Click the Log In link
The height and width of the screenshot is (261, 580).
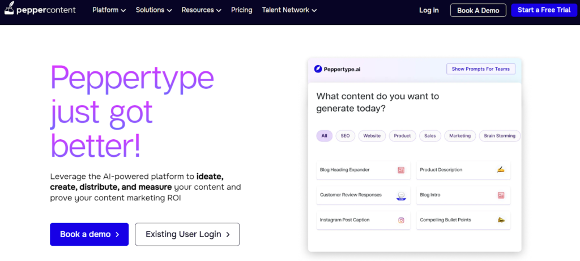429,10
